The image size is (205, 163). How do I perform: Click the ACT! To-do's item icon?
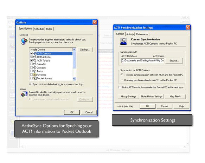pyautogui.click(x=35, y=60)
